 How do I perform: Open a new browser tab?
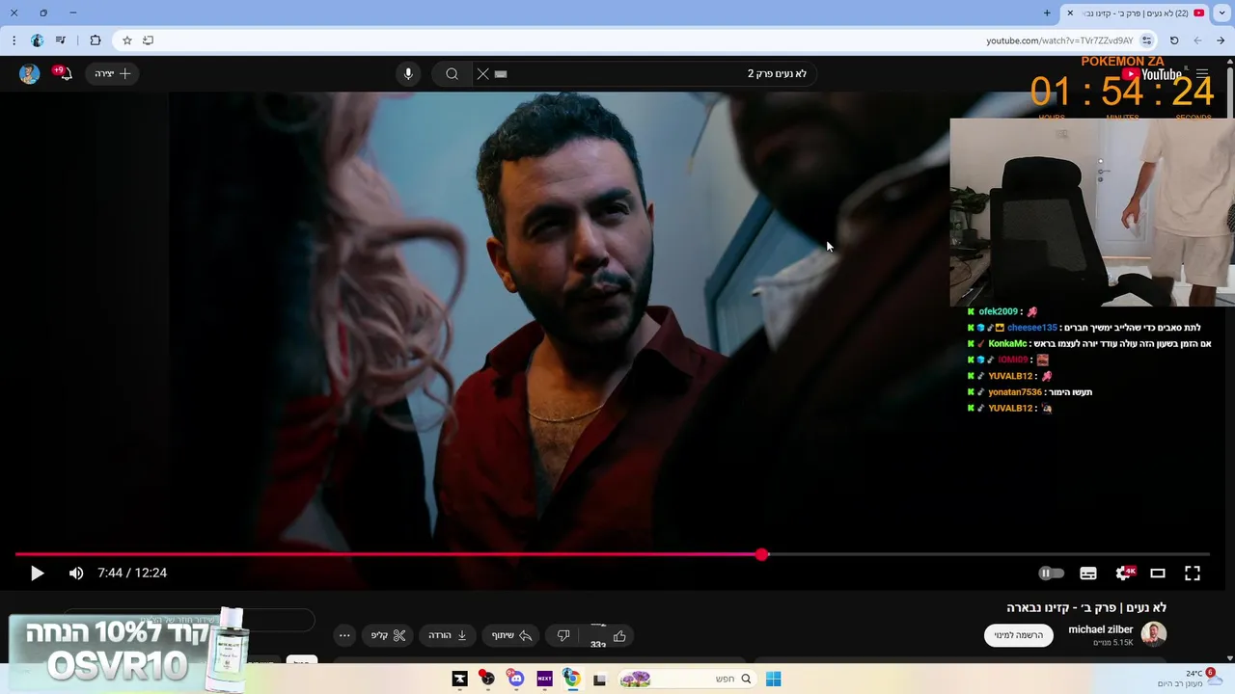[x=1047, y=13]
